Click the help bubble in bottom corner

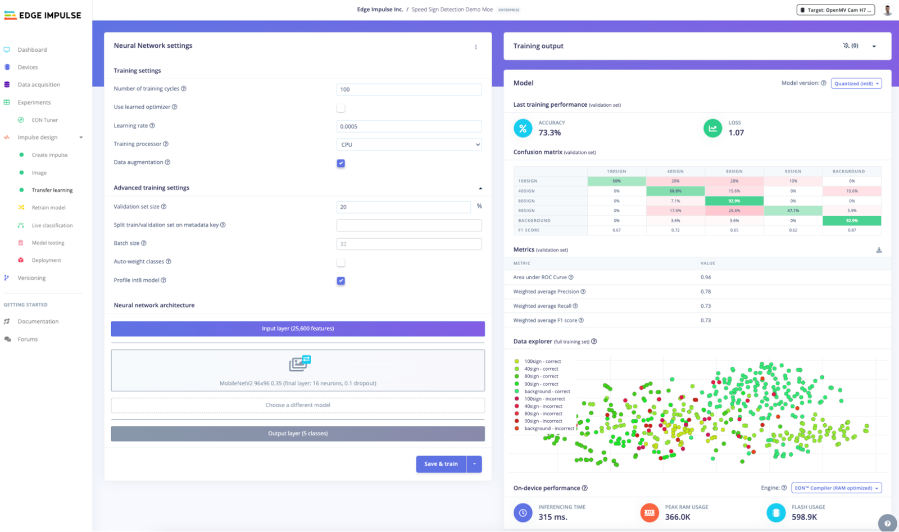coord(887,523)
